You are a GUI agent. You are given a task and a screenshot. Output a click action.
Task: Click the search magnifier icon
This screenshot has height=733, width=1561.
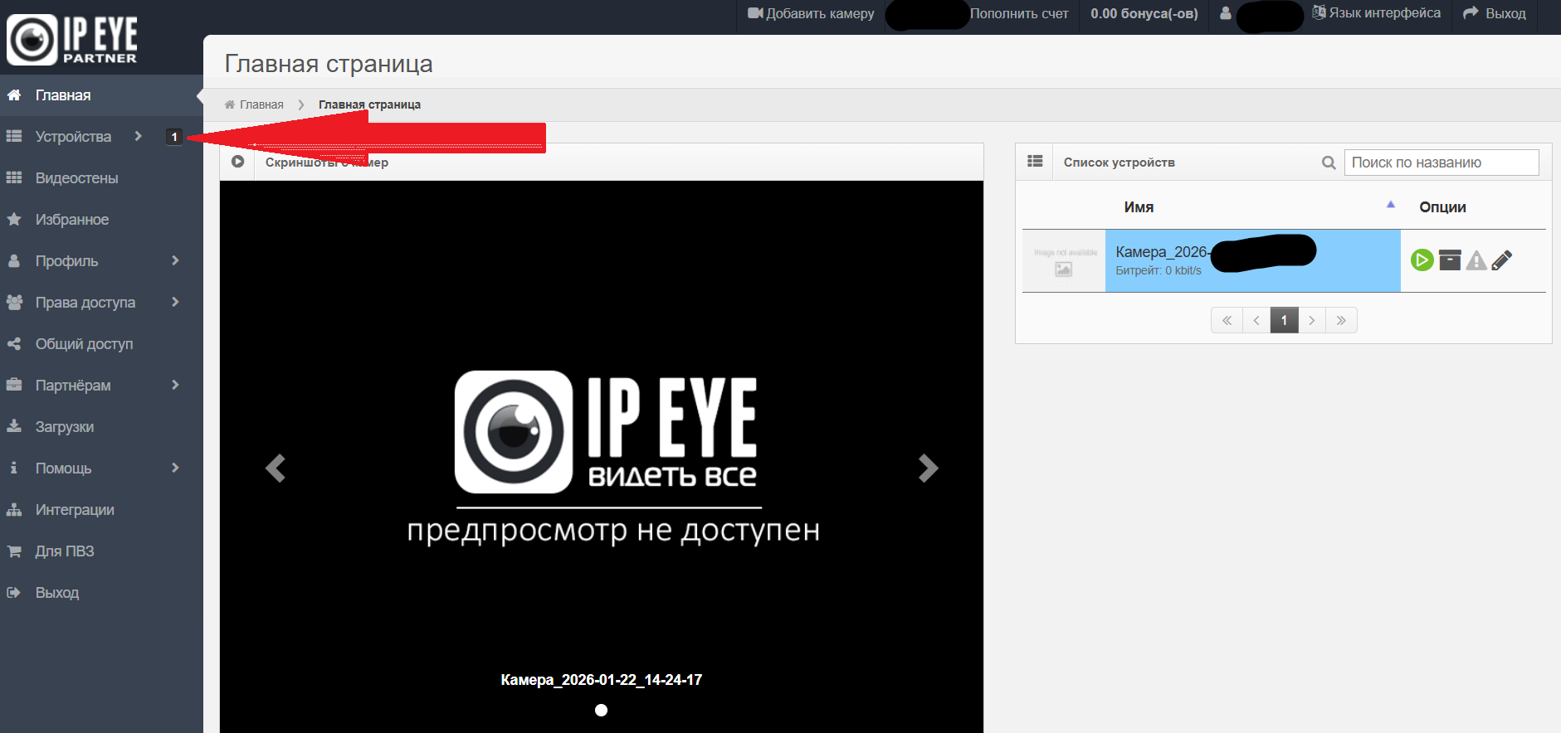coord(1329,163)
